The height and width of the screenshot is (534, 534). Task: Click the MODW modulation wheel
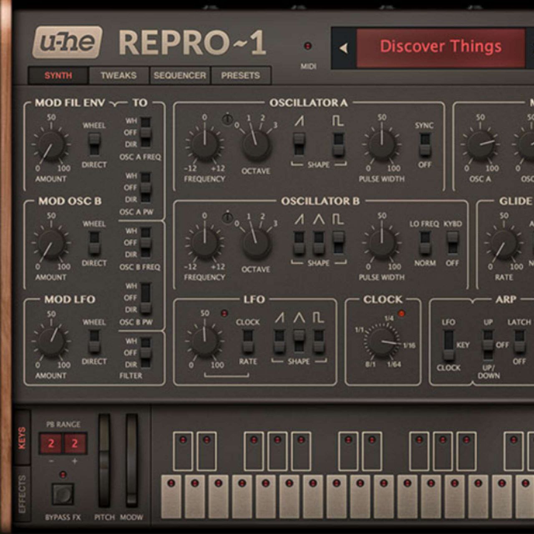coord(132,461)
